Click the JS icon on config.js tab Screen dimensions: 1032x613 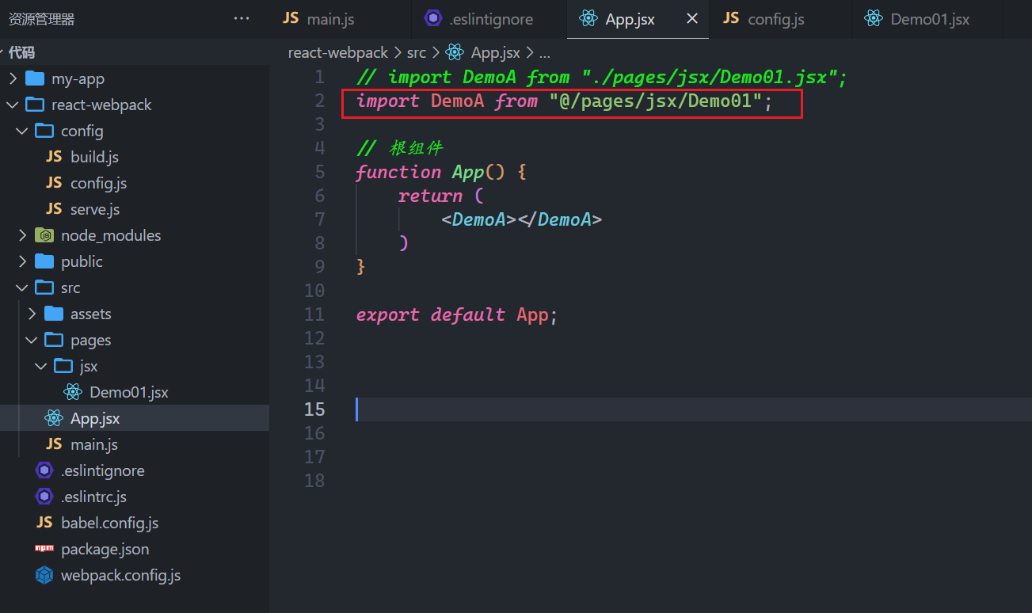click(x=731, y=18)
